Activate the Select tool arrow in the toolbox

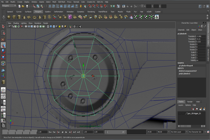(3, 27)
